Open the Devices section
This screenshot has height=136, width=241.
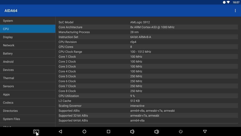point(28,70)
